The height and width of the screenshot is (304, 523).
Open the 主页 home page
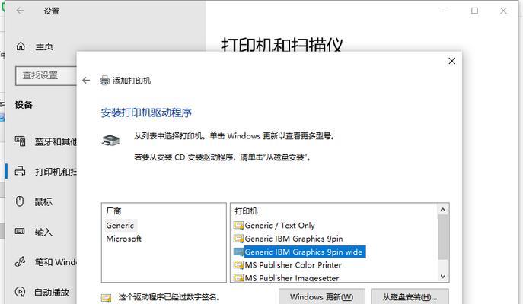click(x=44, y=46)
